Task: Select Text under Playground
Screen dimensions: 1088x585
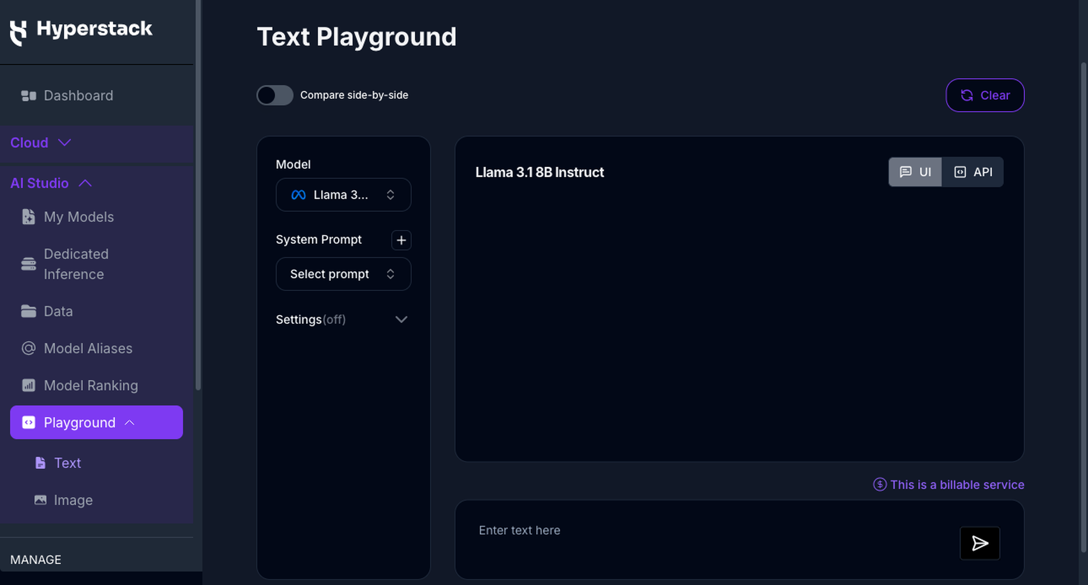Action: [x=67, y=463]
